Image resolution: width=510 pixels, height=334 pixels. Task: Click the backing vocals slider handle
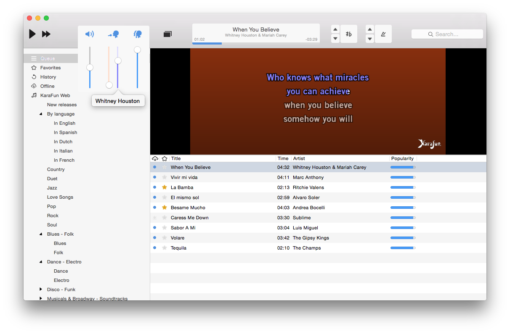pos(137,50)
